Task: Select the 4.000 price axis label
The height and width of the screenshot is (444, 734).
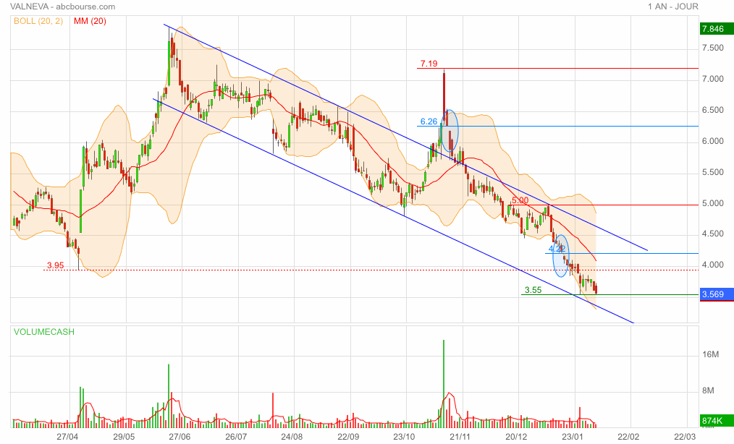Action: (712, 265)
